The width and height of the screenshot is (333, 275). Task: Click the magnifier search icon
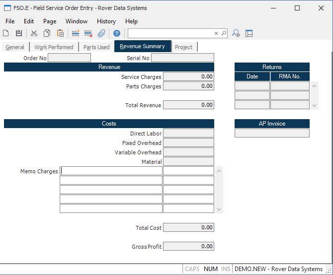click(x=224, y=33)
